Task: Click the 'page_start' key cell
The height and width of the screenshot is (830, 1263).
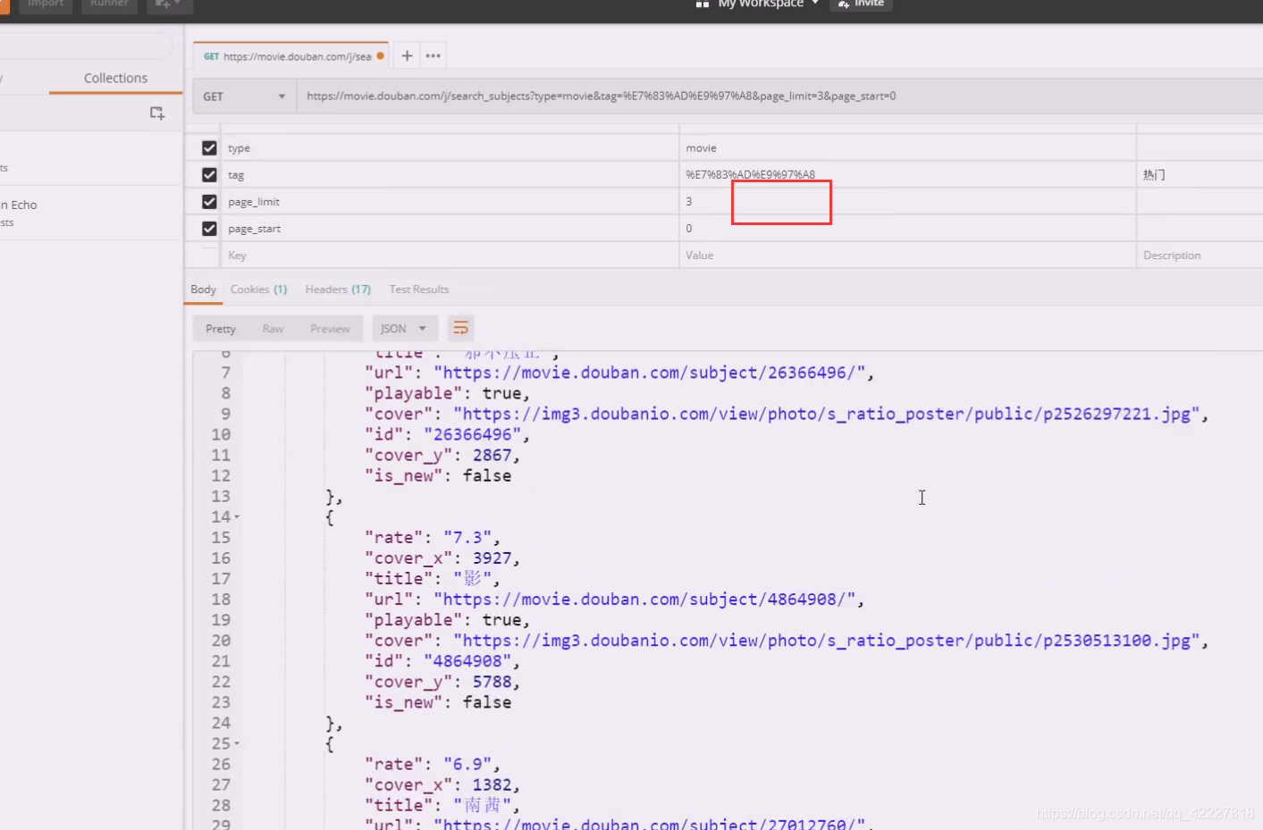Action: point(450,229)
